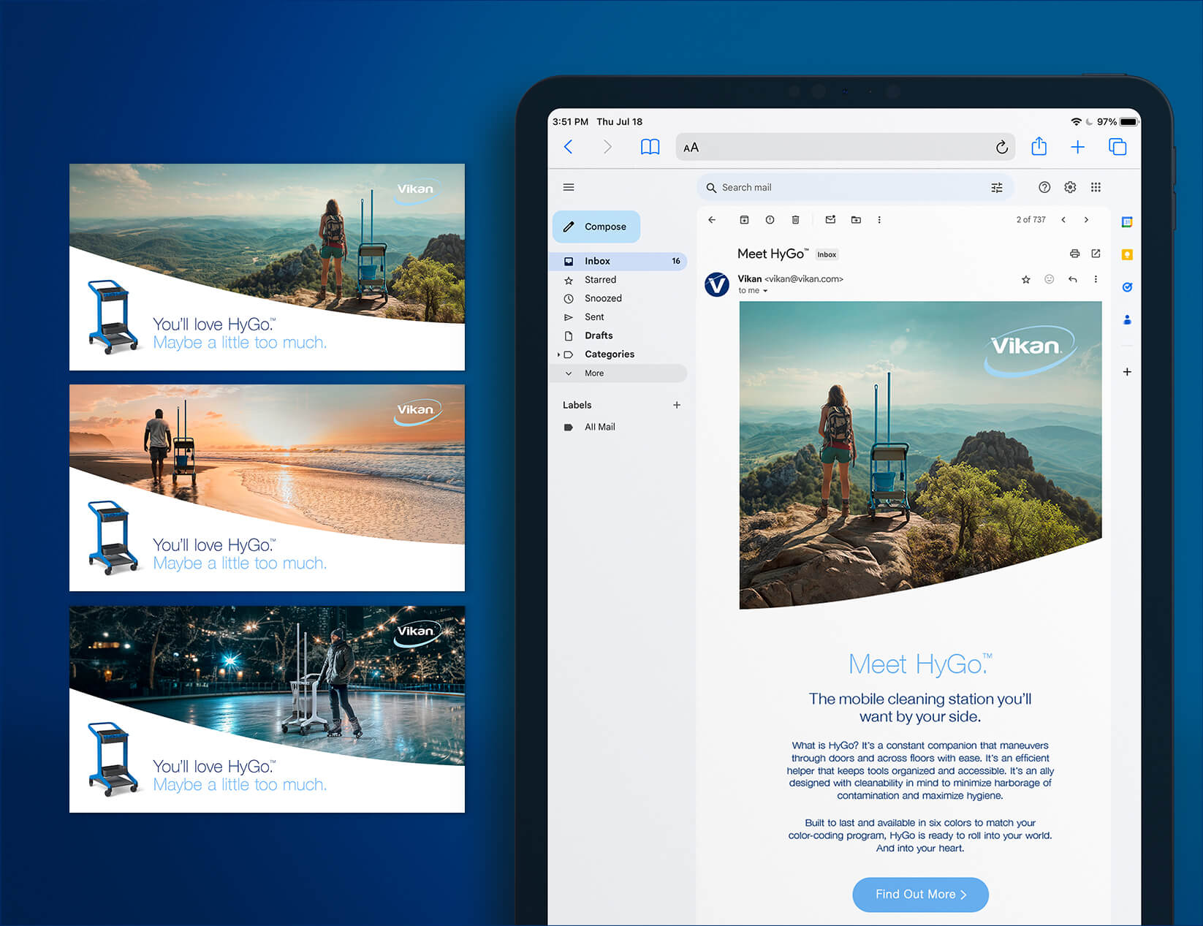Archive this email icon

click(744, 220)
